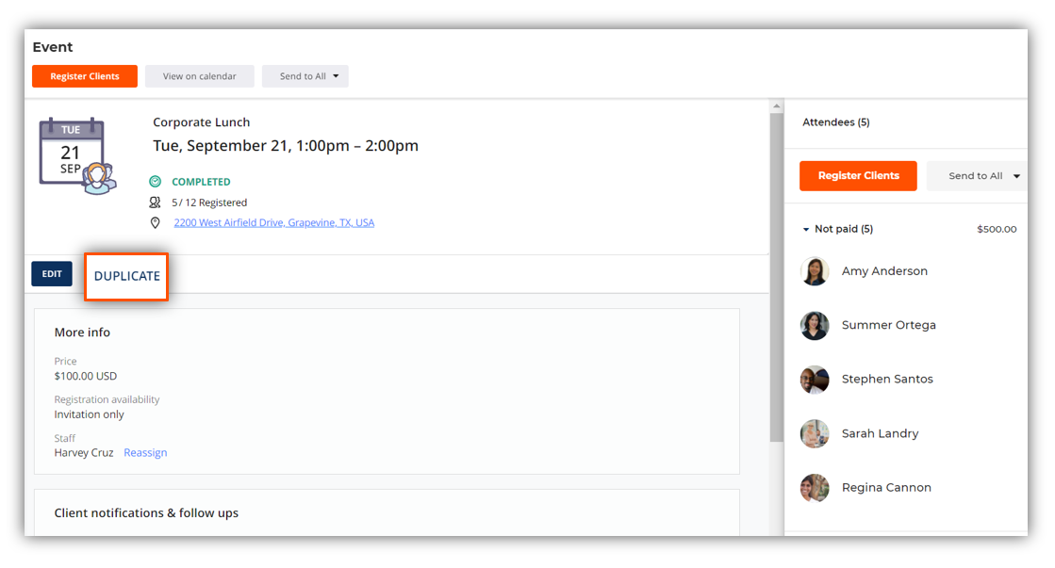Click Stephen Santos's avatar picture
This screenshot has width=1055, height=568.
click(x=815, y=380)
